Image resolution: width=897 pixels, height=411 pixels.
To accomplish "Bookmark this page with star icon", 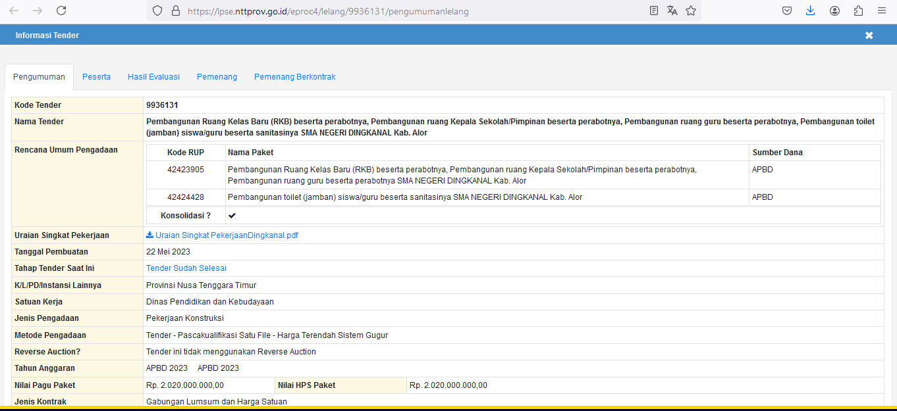I will [691, 11].
